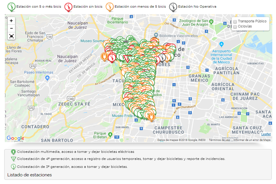Click metro line 10 badge near Parque El Batan
This screenshot has height=184, width=276.
[x=117, y=137]
